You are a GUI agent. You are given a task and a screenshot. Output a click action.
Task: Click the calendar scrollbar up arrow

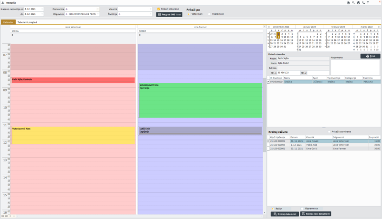coord(265,27)
